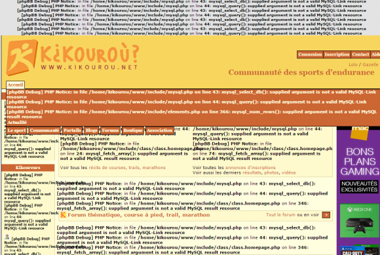
Task: Open the Le sport menu
Action: [16, 130]
